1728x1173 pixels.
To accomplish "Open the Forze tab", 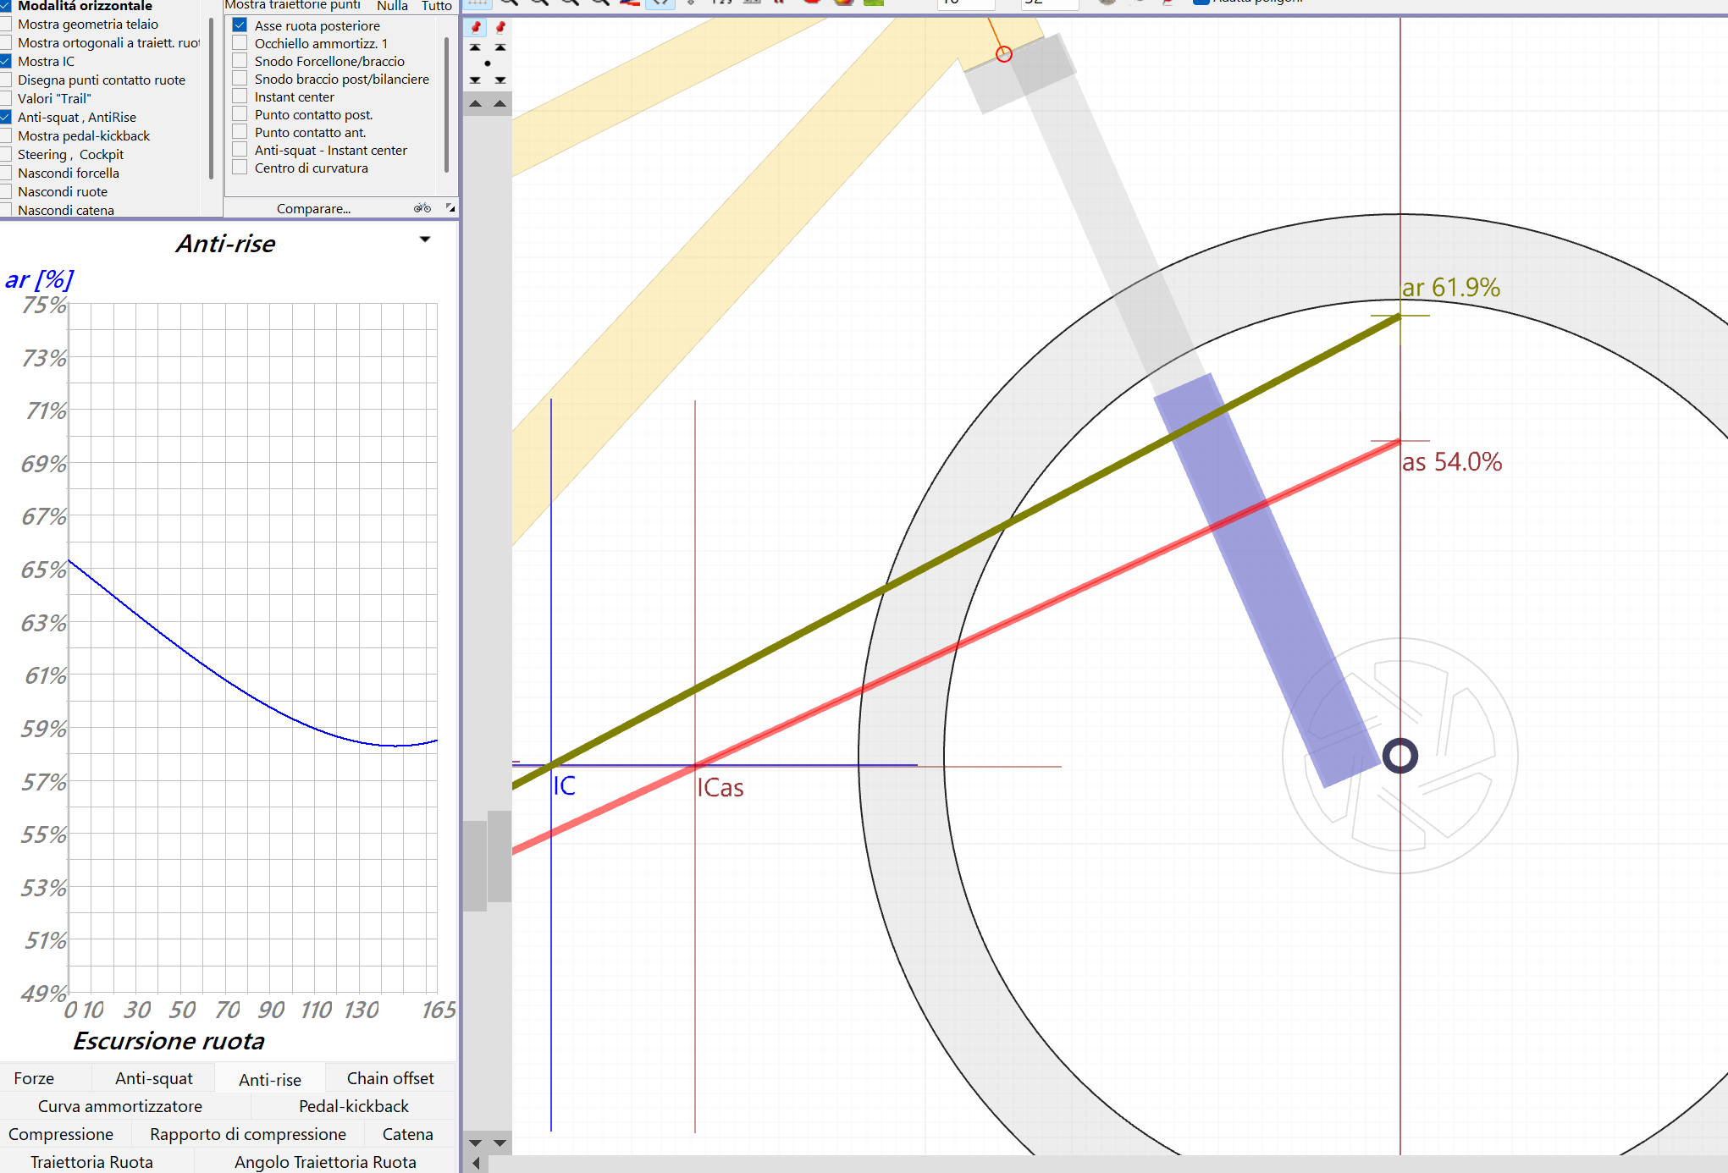I will (x=34, y=1078).
